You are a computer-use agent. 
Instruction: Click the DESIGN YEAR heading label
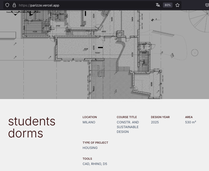160,117
